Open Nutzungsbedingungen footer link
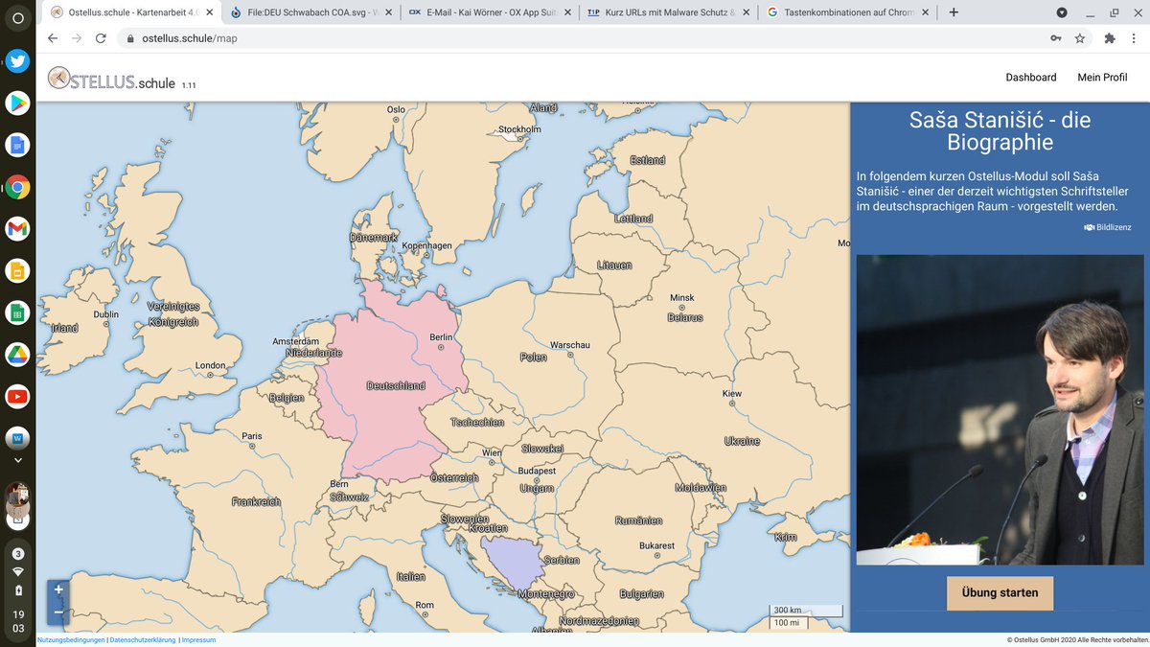Image resolution: width=1150 pixels, height=647 pixels. pos(72,639)
